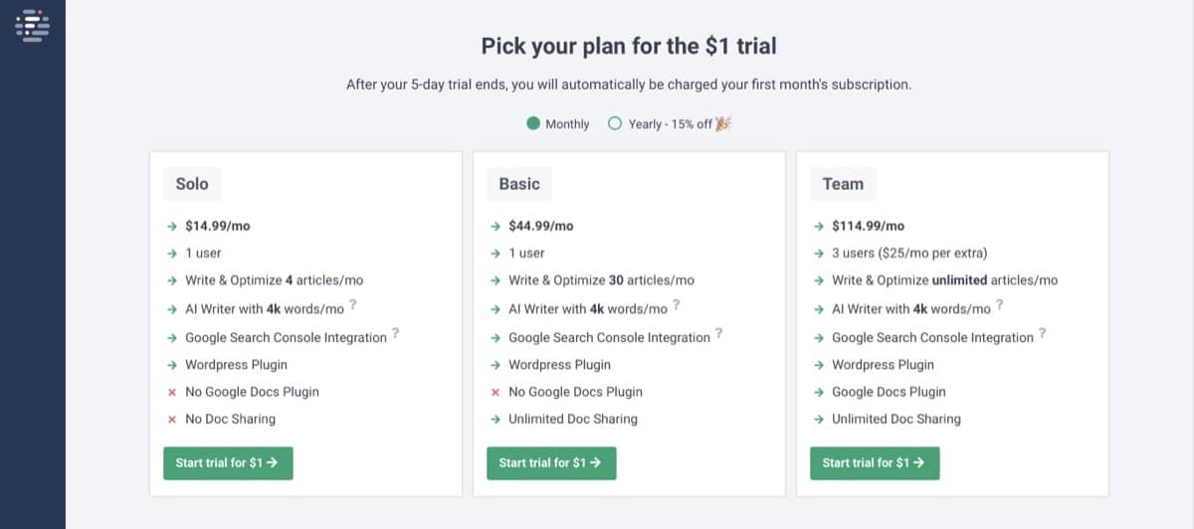
Task: Click the red X by No Doc Sharing
Action: pyautogui.click(x=172, y=420)
